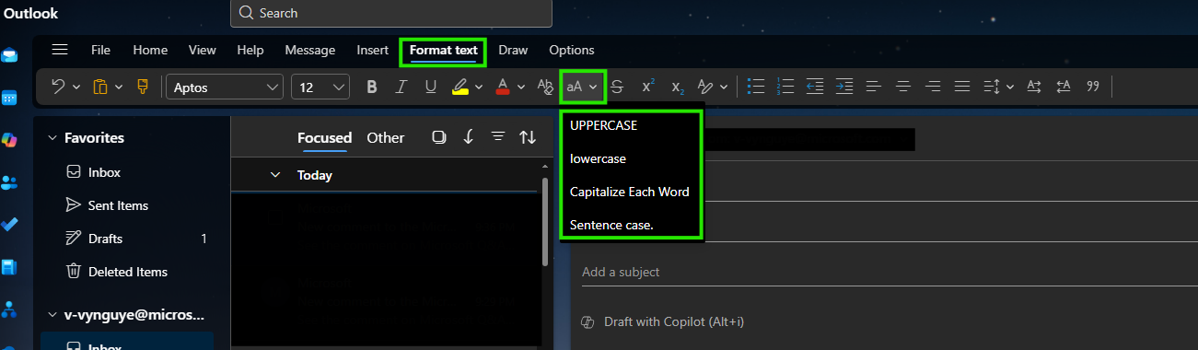Open the Aptos font family dropdown
Viewport: 1198px width, 350px height.
(x=225, y=87)
